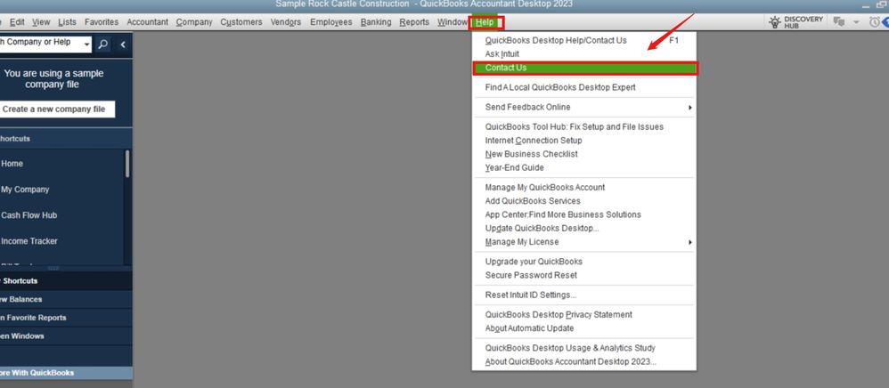
Task: Open the Vendors menu
Action: pyautogui.click(x=286, y=22)
